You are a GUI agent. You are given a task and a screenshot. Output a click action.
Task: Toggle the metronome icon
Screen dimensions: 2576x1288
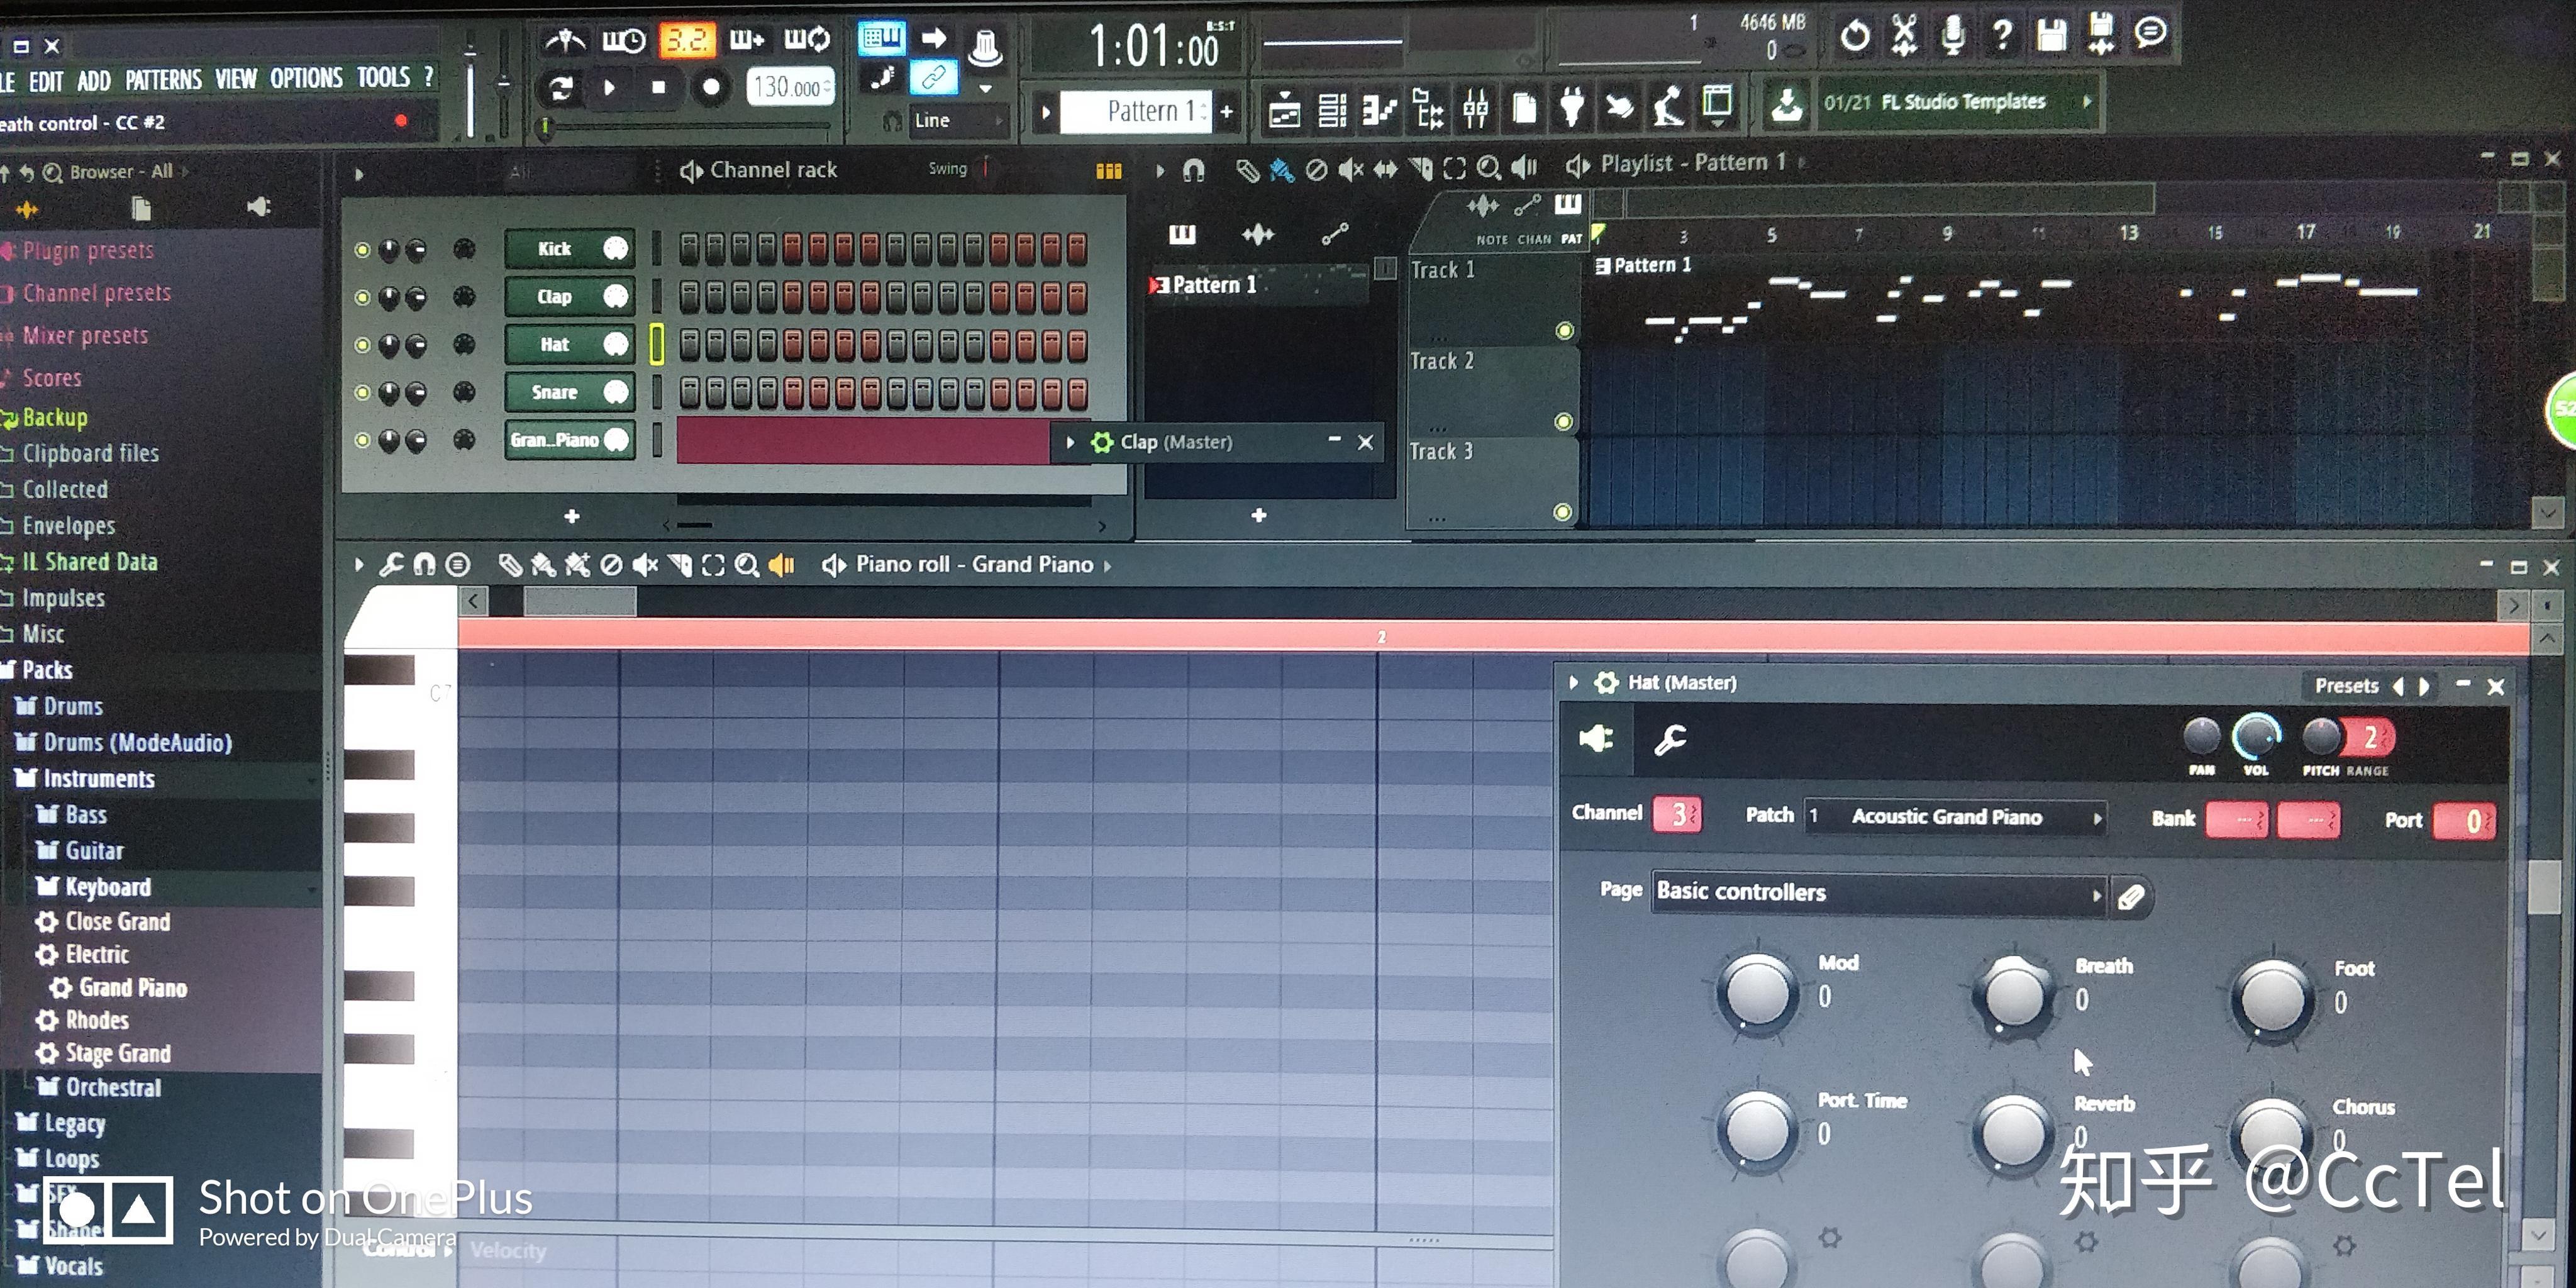[x=565, y=40]
